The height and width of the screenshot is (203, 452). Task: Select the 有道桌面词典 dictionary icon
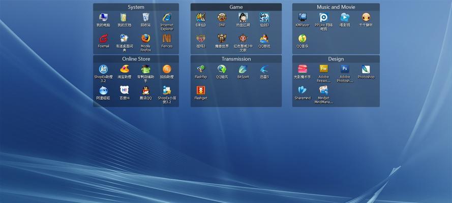tap(124, 39)
